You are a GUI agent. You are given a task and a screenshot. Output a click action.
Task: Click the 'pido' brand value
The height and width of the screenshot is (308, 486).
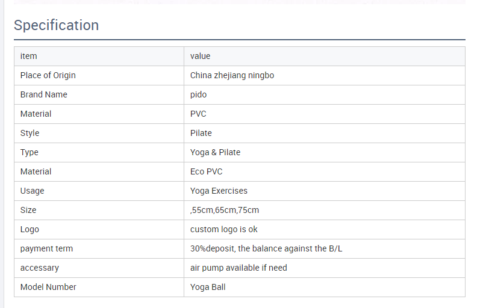tap(198, 94)
